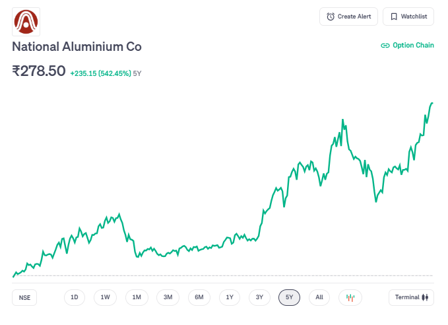Toggle the NSE exchange selector

coord(24,298)
